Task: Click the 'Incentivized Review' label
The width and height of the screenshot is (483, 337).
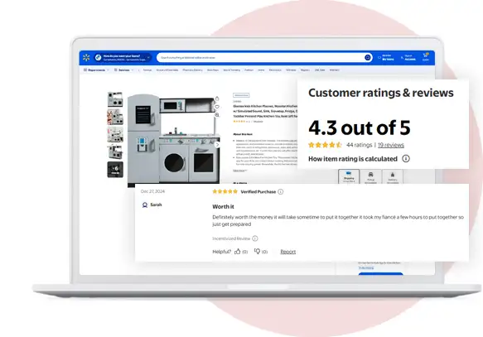Action: click(231, 238)
